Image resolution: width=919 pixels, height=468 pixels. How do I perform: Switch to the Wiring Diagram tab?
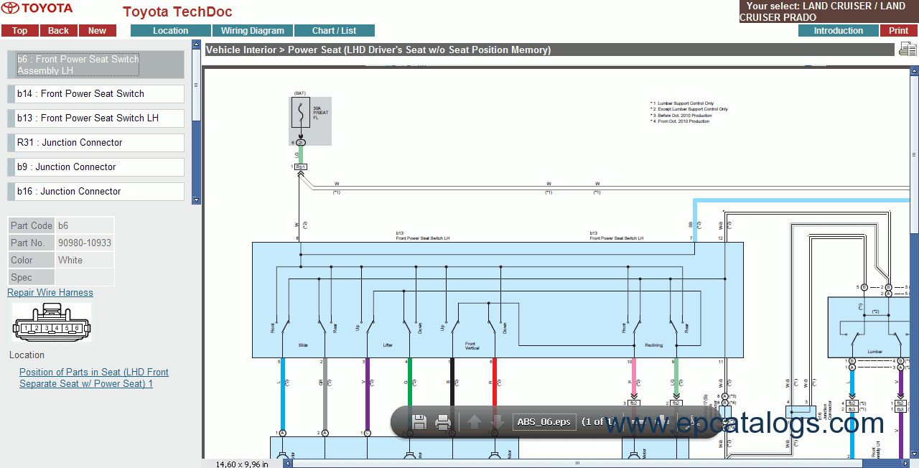(x=253, y=31)
